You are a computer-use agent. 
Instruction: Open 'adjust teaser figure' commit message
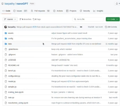69,33
